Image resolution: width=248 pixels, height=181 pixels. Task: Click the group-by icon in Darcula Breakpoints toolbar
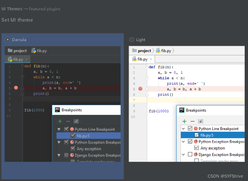(76, 121)
